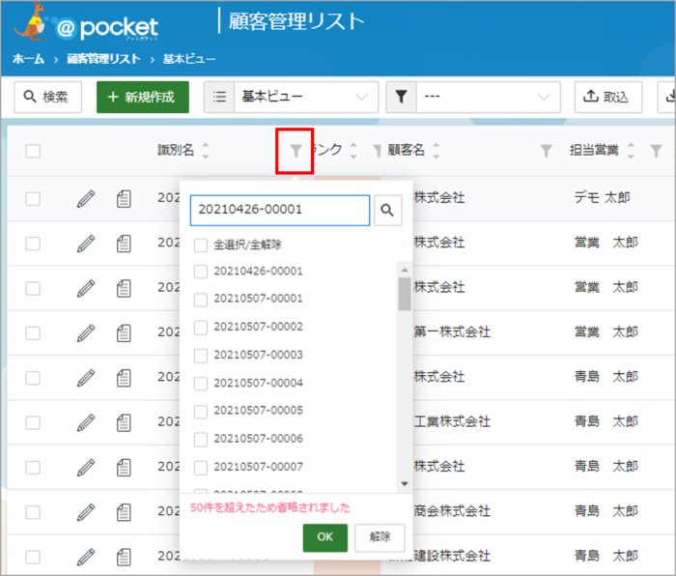This screenshot has height=576, width=676.
Task: Edit the 第一株式会社 row with pencil
Action: pyautogui.click(x=86, y=333)
